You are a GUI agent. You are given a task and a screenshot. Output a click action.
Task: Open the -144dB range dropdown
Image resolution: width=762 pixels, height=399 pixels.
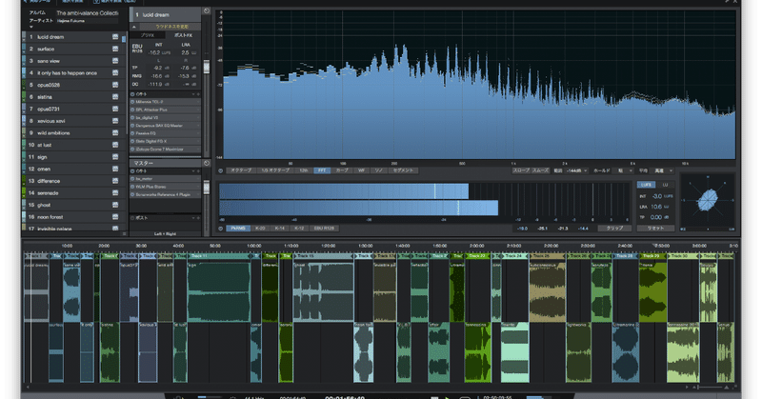pyautogui.click(x=577, y=171)
